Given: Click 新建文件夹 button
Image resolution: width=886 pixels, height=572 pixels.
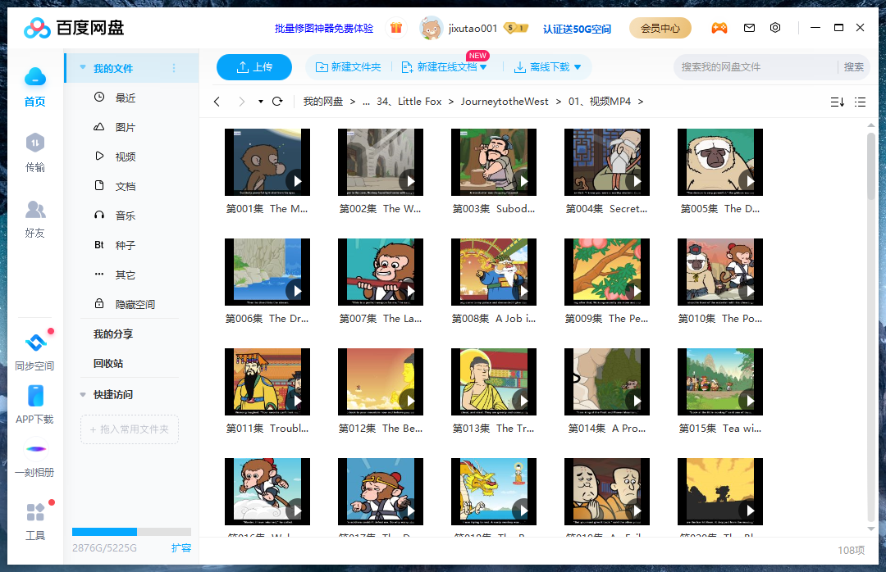Looking at the screenshot, I should tap(348, 67).
